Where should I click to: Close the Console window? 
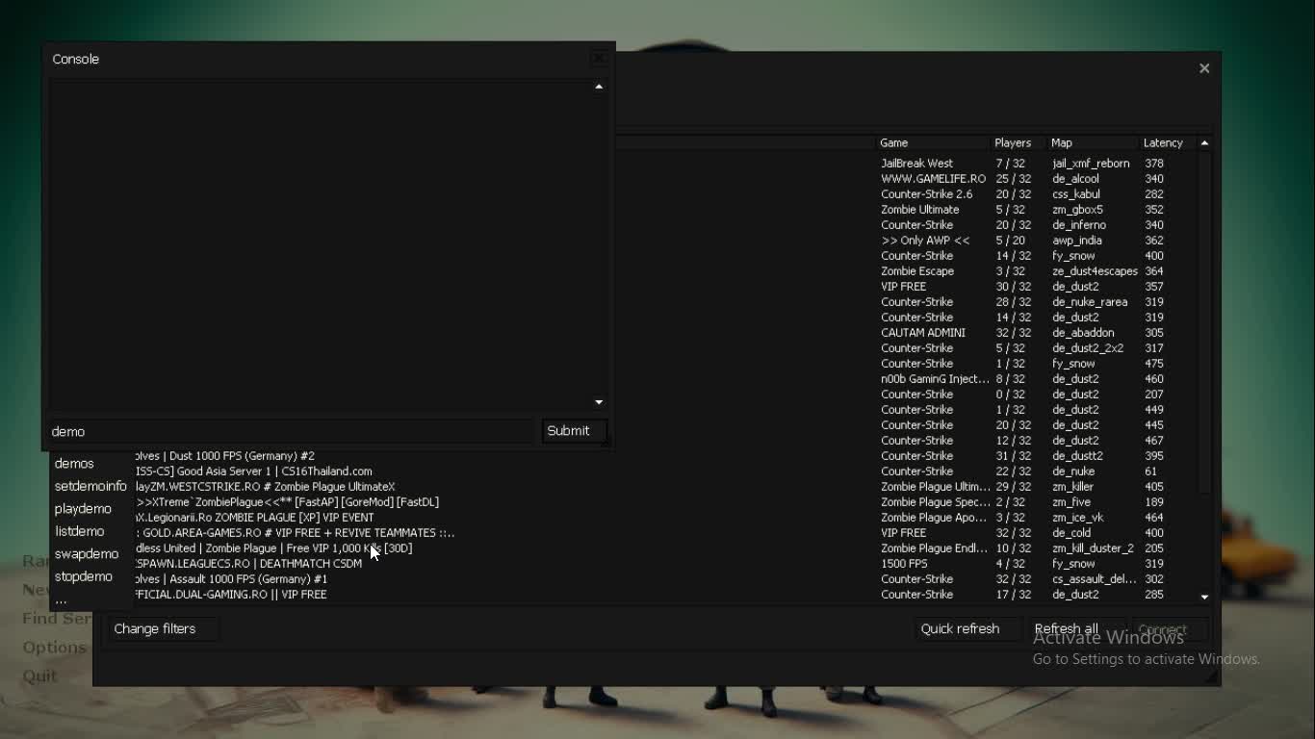[599, 59]
